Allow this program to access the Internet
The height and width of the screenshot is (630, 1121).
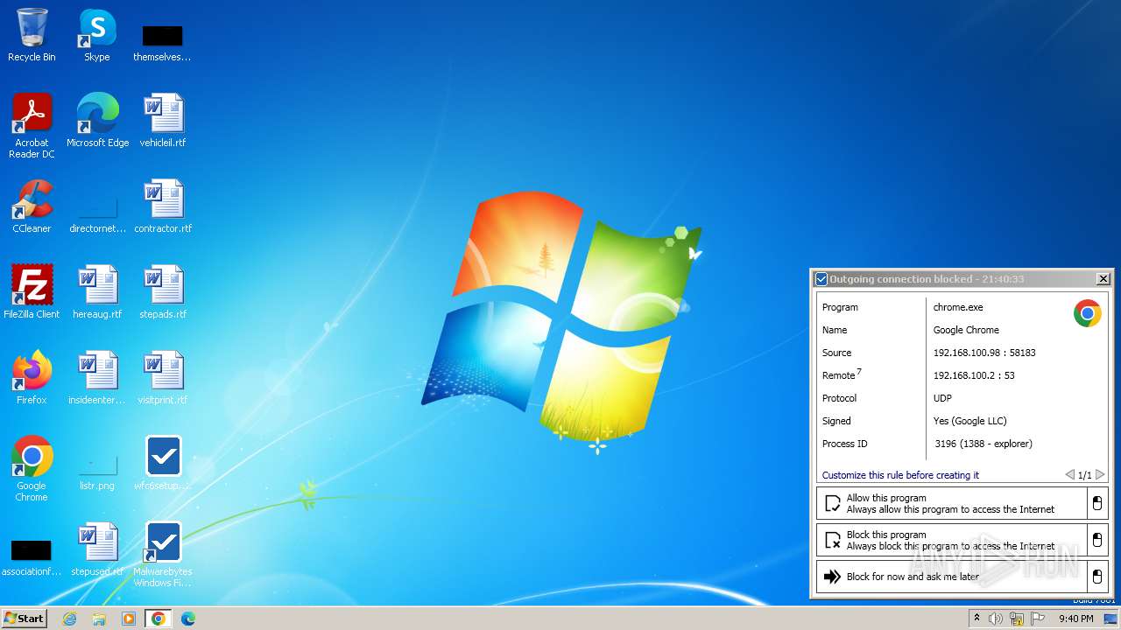click(x=950, y=504)
